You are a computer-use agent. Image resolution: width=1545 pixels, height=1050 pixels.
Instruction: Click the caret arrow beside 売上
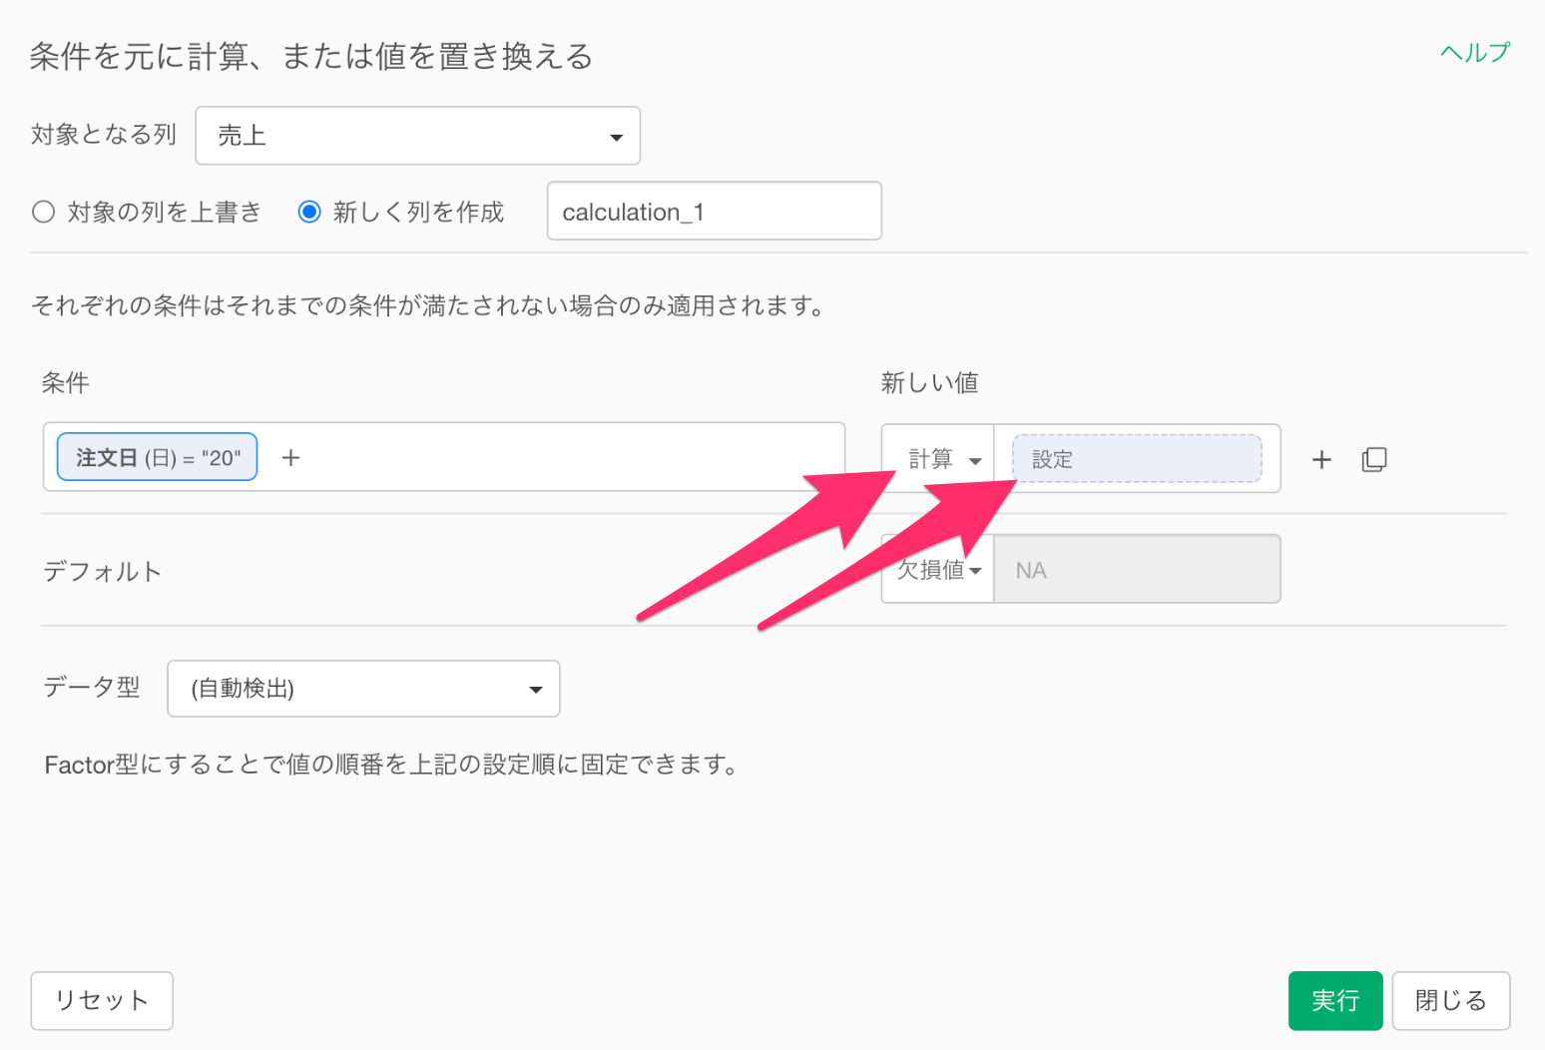pyautogui.click(x=617, y=137)
